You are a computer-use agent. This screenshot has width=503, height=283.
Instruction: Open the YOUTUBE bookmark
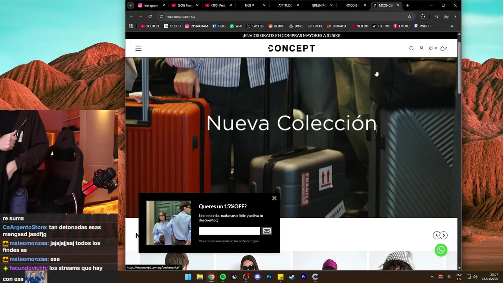150,26
